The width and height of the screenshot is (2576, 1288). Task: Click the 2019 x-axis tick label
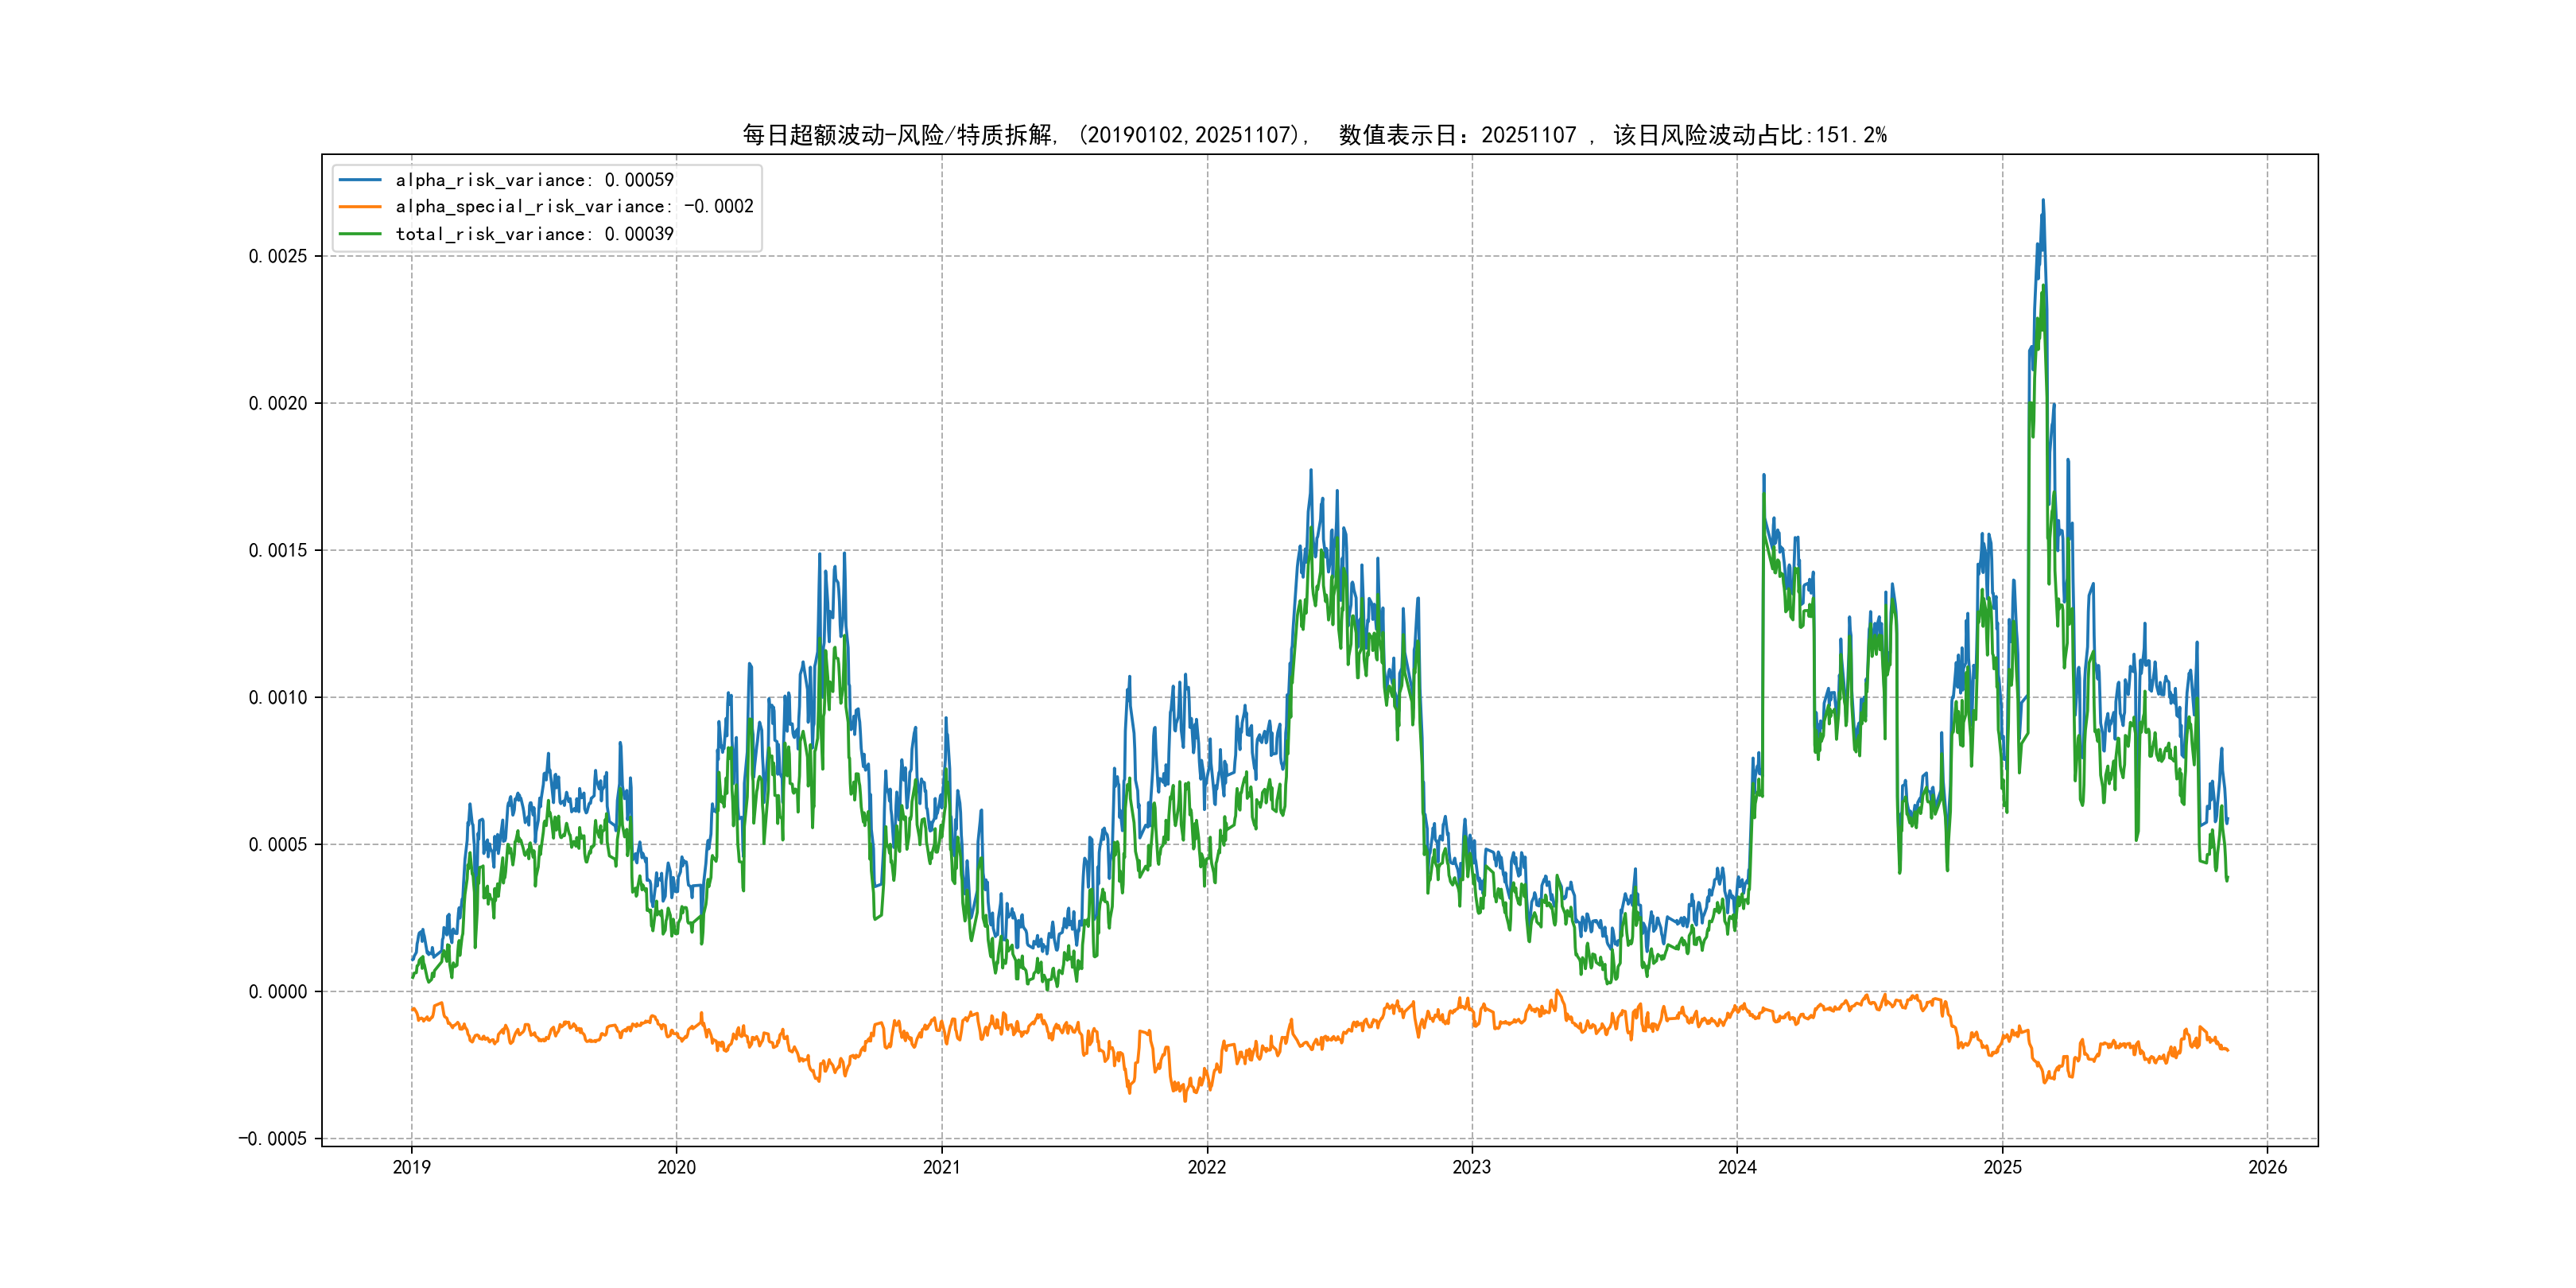point(411,1167)
